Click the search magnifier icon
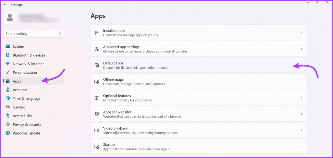This screenshot has width=333, height=158. click(x=60, y=33)
